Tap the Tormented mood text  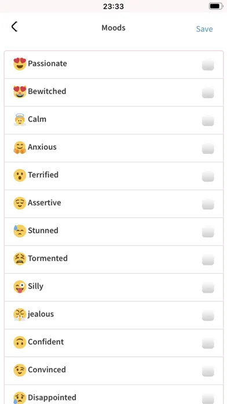point(48,258)
